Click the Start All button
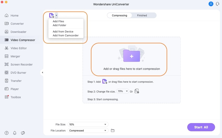This screenshot has height=138, width=222. 201,127
